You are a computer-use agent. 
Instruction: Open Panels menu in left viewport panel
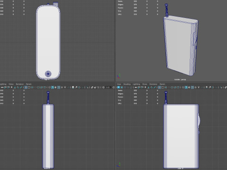[29, 84]
